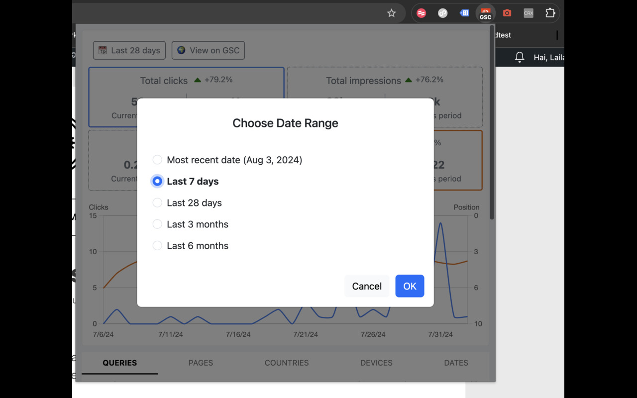Open the COUNTRIES tab
Viewport: 637px width, 398px height.
click(x=287, y=363)
